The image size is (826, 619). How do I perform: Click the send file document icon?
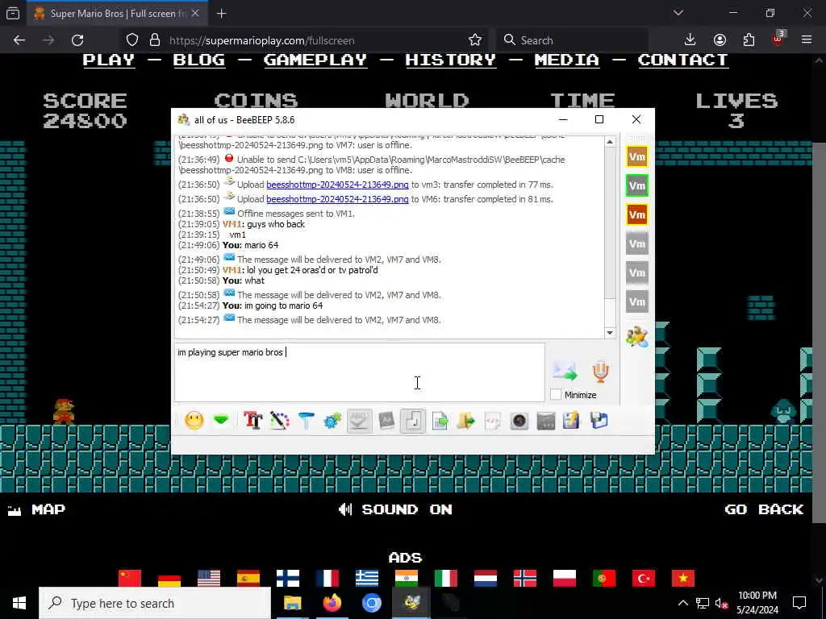click(x=440, y=421)
